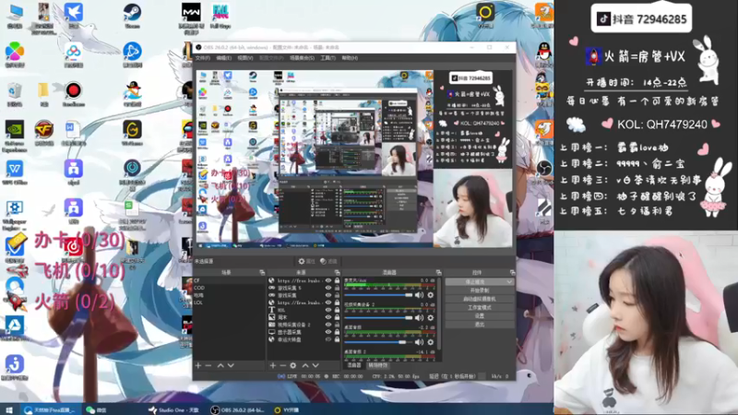This screenshot has height=415, width=738.
Task: Open 工具(T) menu in OBS
Action: click(327, 58)
